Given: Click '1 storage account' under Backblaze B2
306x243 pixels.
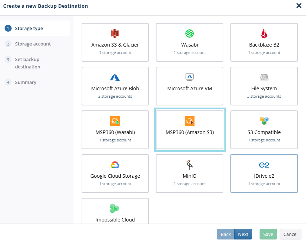Looking at the screenshot, I should tap(264, 53).
